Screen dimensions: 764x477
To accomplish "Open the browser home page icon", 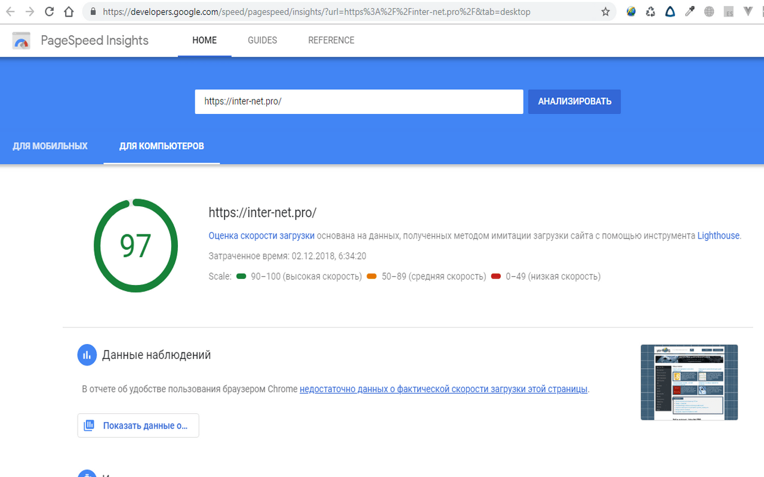I will point(69,11).
